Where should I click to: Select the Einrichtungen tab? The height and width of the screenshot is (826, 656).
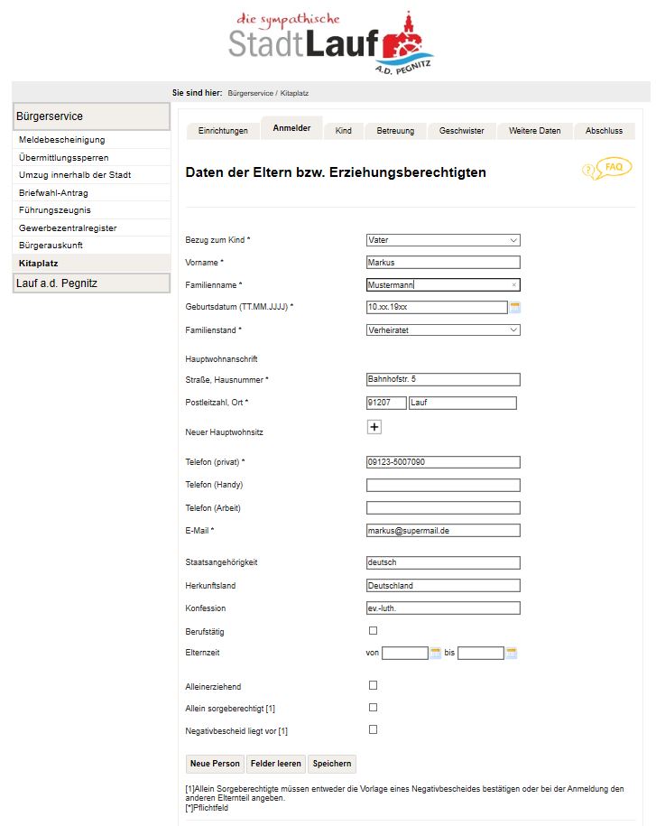point(223,131)
